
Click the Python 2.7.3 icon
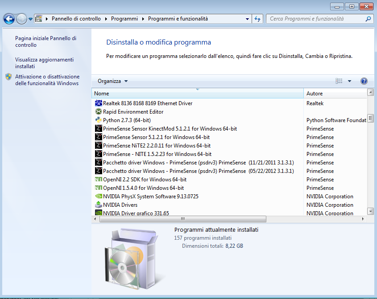point(99,120)
